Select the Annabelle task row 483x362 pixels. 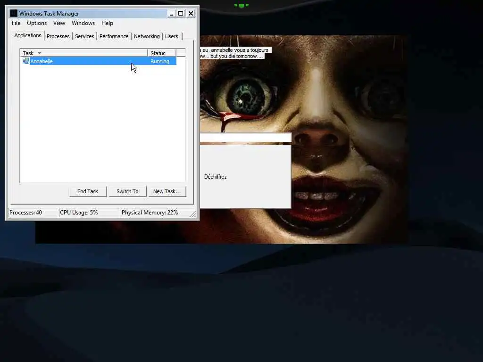coord(99,61)
